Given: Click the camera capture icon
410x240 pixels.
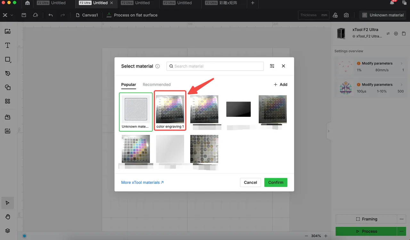Looking at the screenshot, I should coord(346,15).
